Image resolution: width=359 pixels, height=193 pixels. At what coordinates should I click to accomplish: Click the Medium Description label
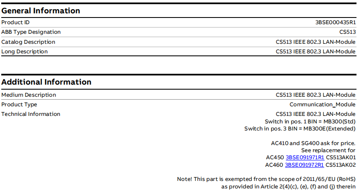point(28,95)
